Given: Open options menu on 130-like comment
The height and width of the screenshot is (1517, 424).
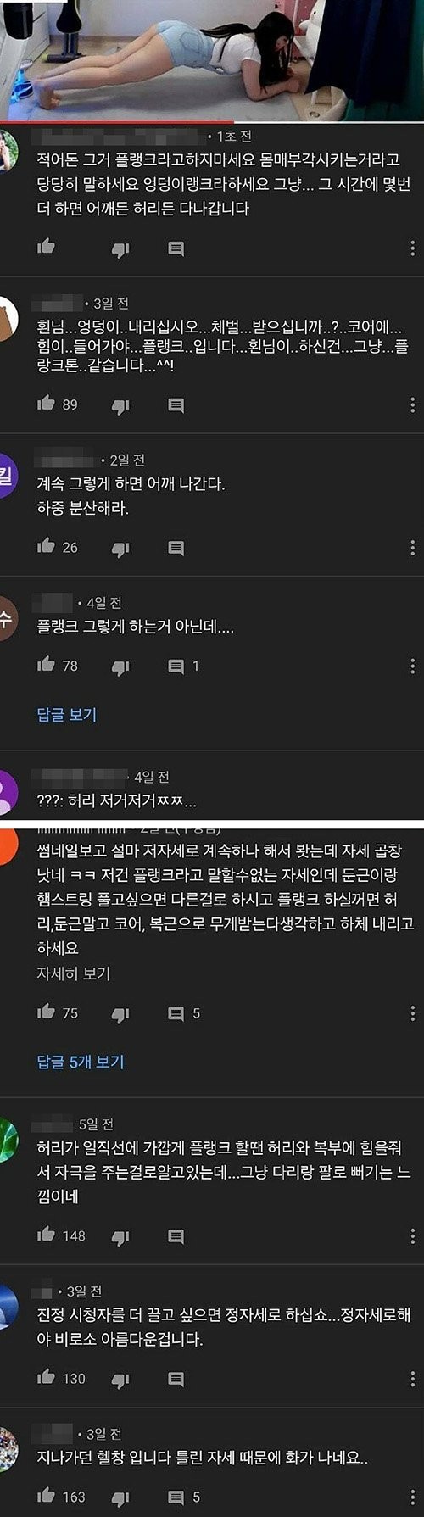Looking at the screenshot, I should 412,1379.
